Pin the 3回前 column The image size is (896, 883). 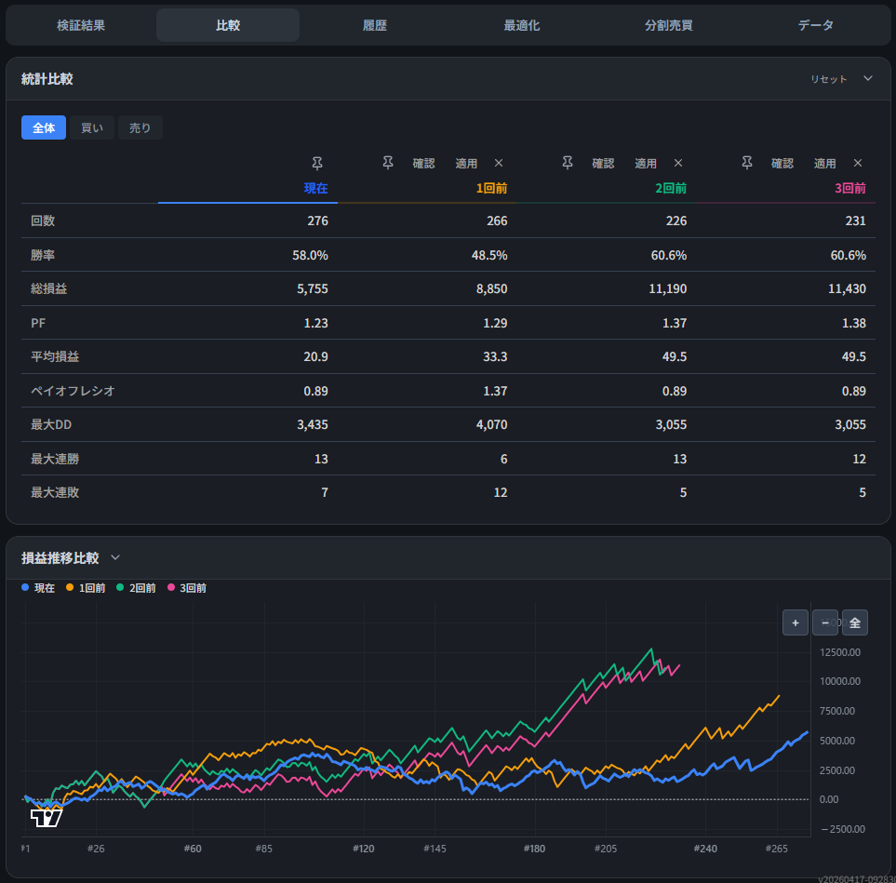(x=747, y=163)
